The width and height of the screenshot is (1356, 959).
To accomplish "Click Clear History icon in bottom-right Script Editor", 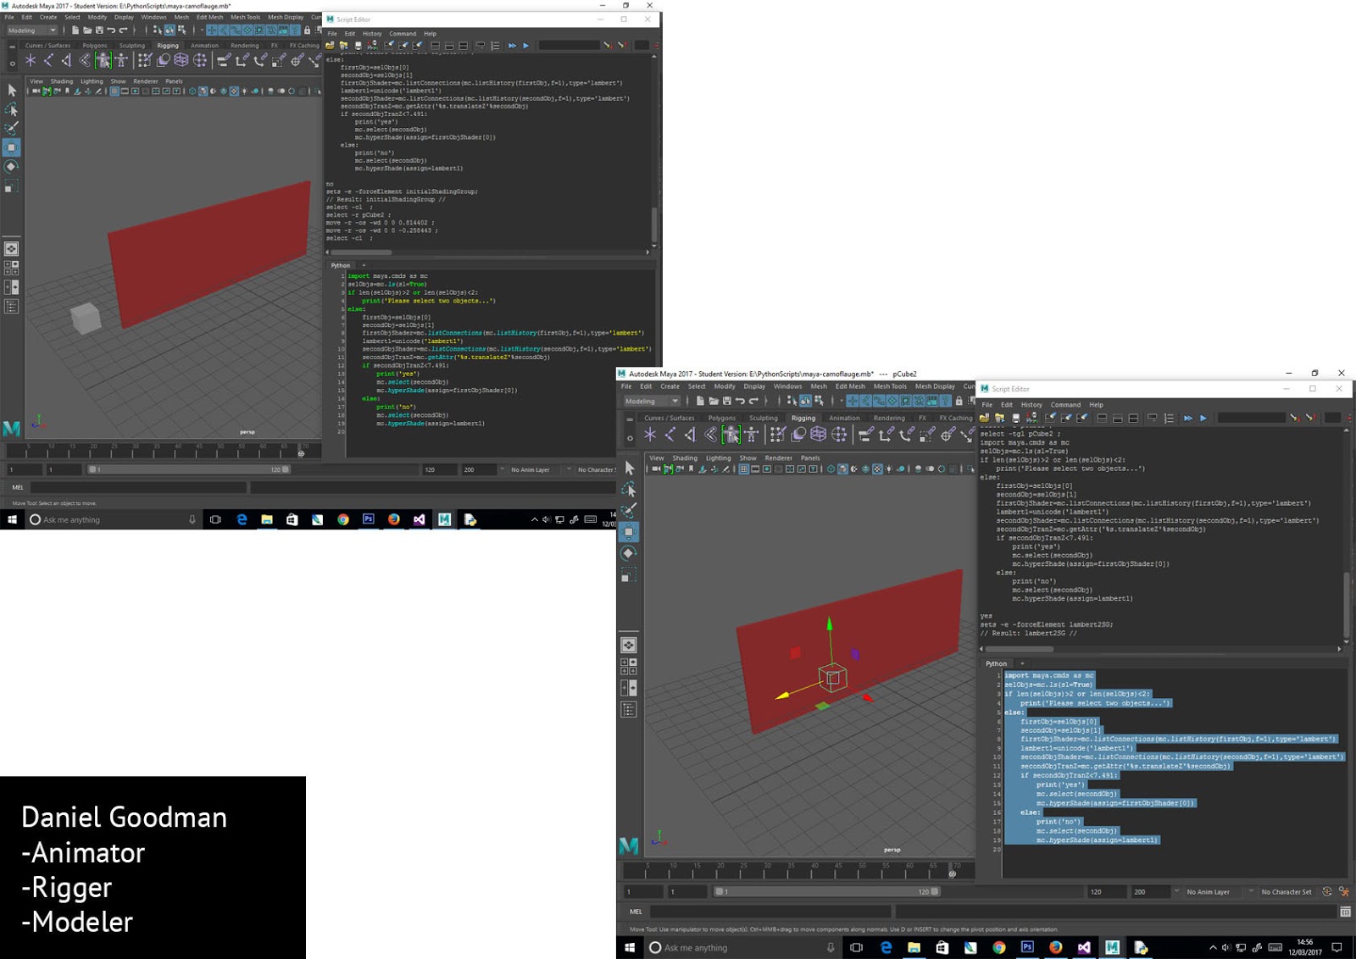I will click(1050, 418).
